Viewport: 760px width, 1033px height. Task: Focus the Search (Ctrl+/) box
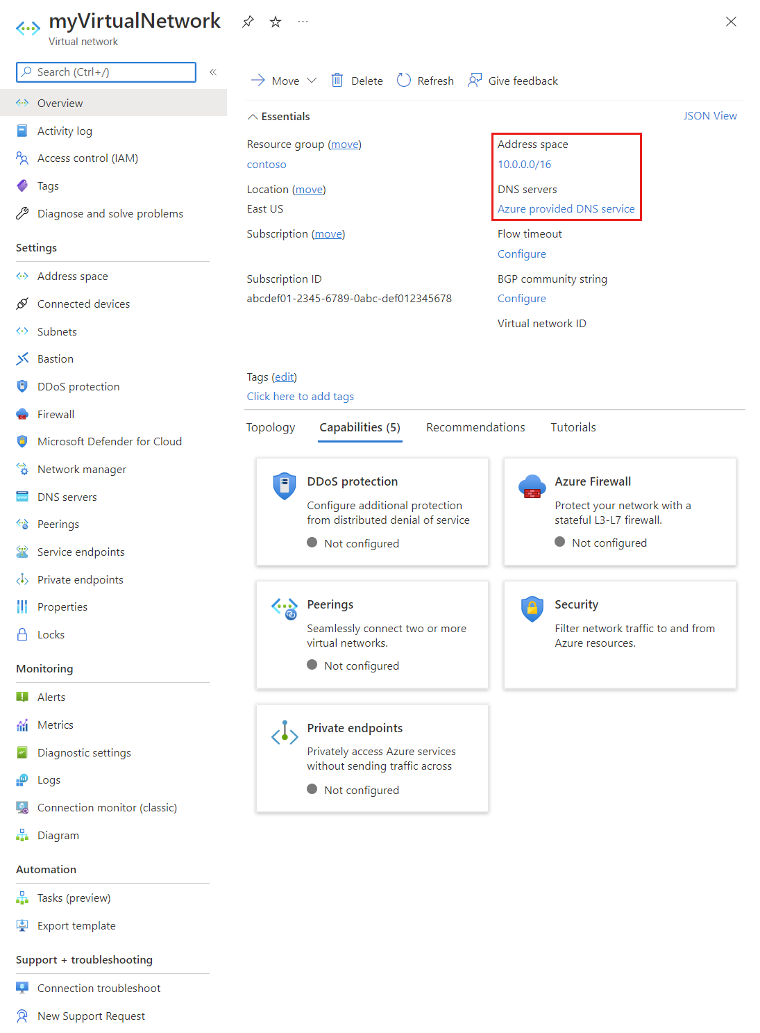click(x=106, y=72)
